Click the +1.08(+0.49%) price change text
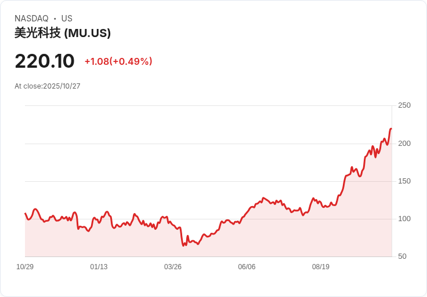Screen dimensions: 427x297 (118, 61)
